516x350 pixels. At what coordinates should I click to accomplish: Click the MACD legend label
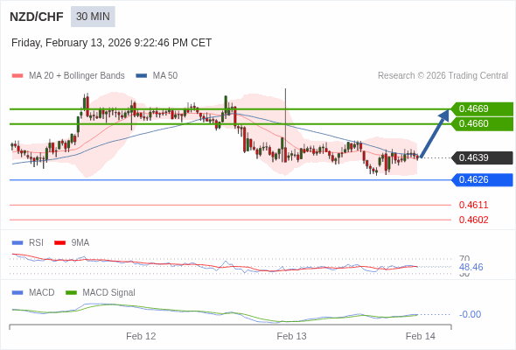pyautogui.click(x=42, y=293)
